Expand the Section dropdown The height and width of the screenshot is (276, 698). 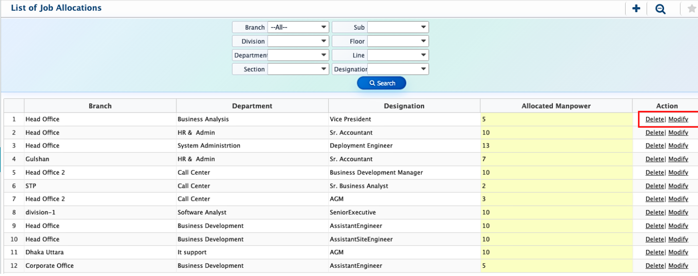pyautogui.click(x=298, y=69)
